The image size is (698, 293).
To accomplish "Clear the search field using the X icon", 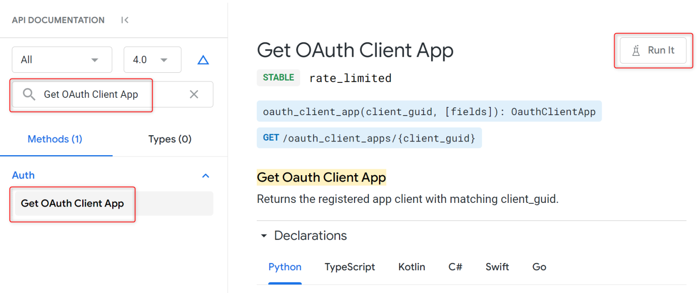I will (x=194, y=94).
